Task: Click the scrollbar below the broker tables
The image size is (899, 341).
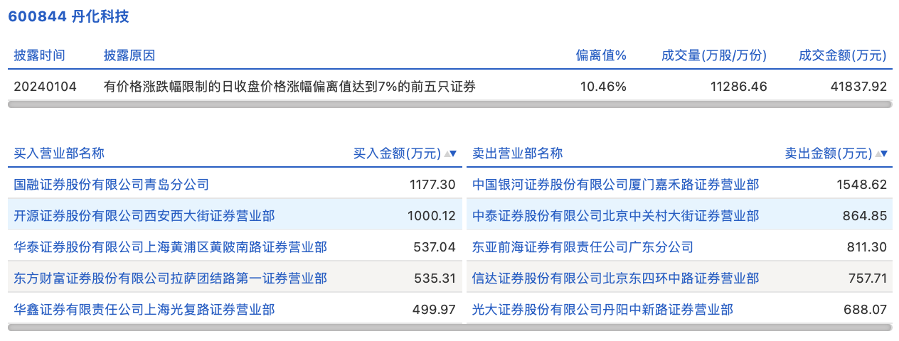Action: (x=449, y=328)
